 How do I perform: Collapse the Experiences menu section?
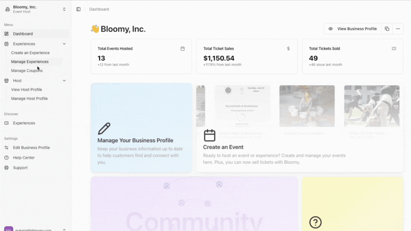pyautogui.click(x=64, y=44)
